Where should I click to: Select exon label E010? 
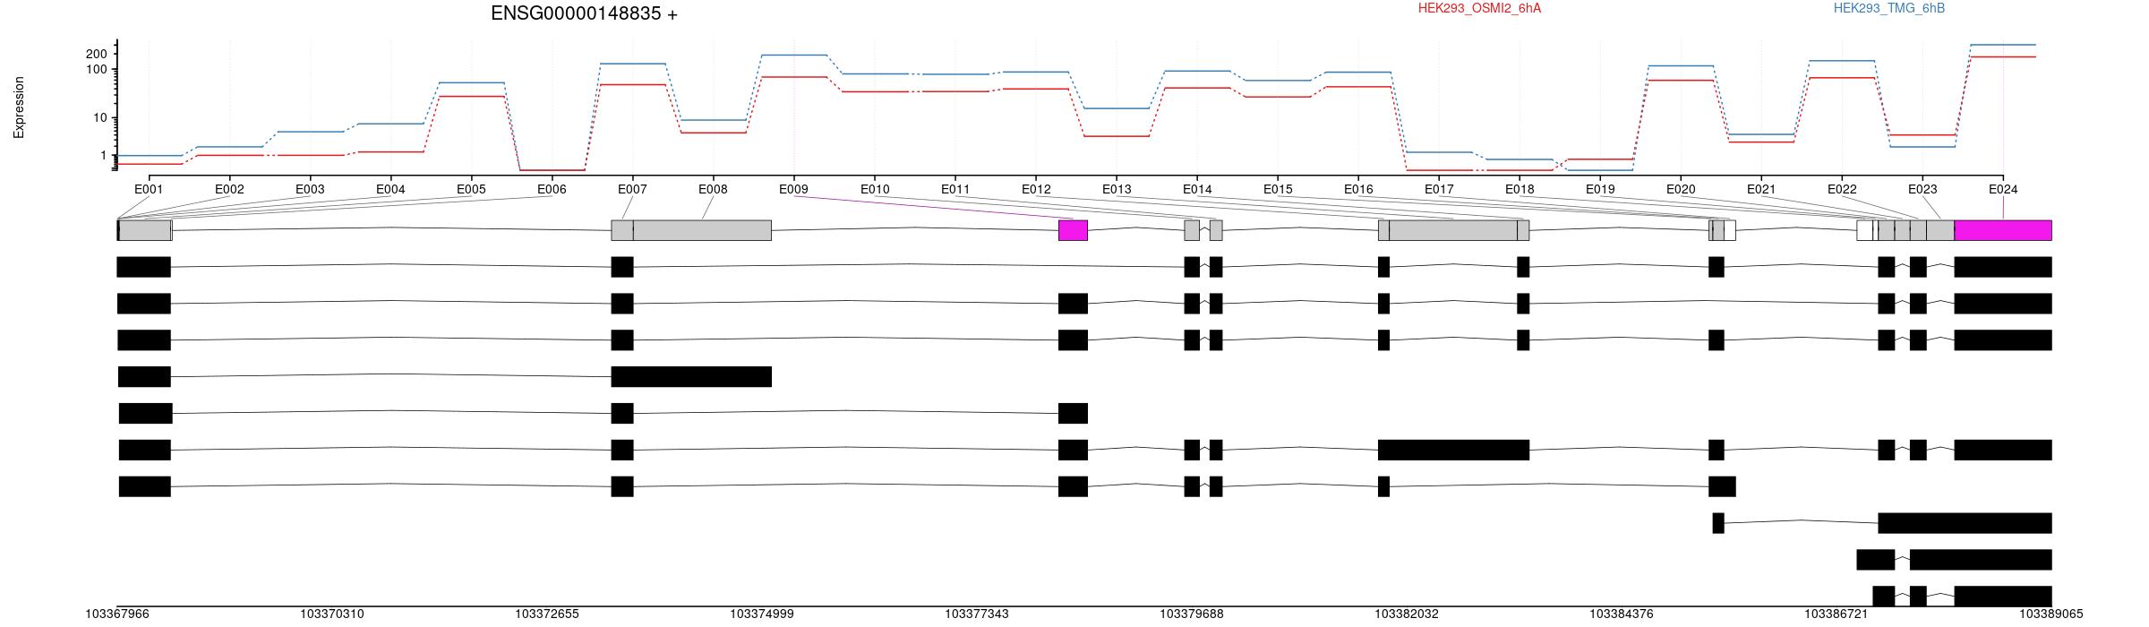875,189
